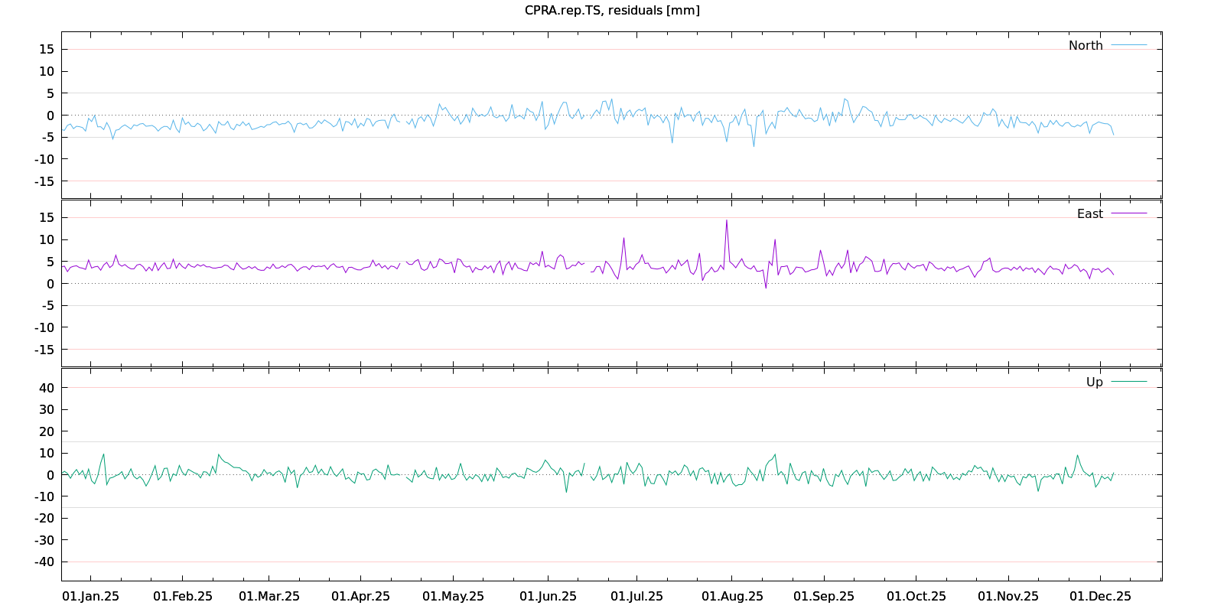Image resolution: width=1224 pixels, height=612 pixels.
Task: Select the 01.Feb.25 x-axis label
Action: click(x=183, y=597)
